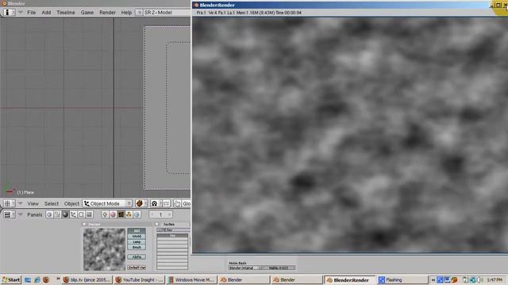Viewport: 508px width, 285px height.
Task: Open the 3D view window type selector
Action: 9,203
